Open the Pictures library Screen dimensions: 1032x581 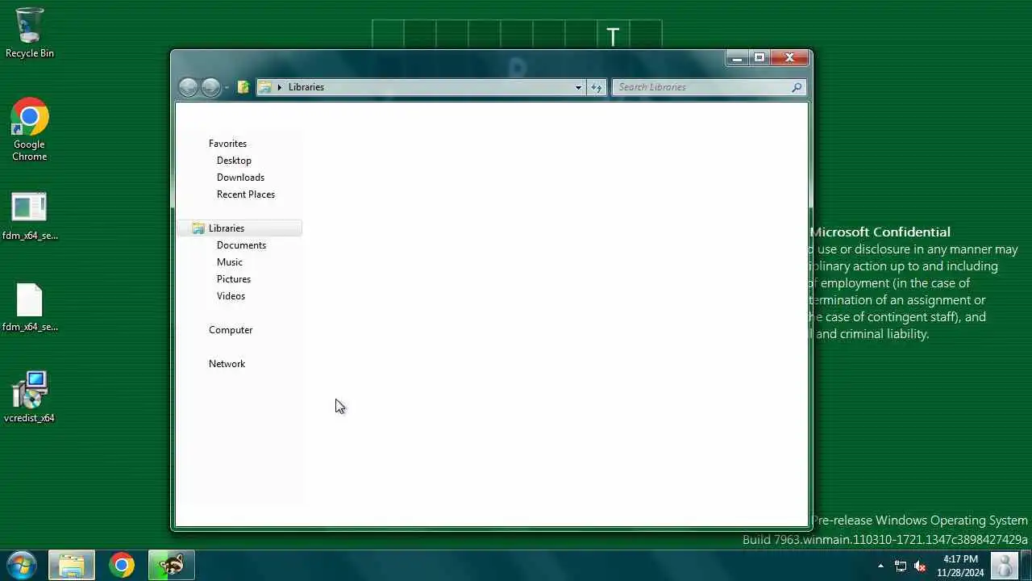[234, 279]
